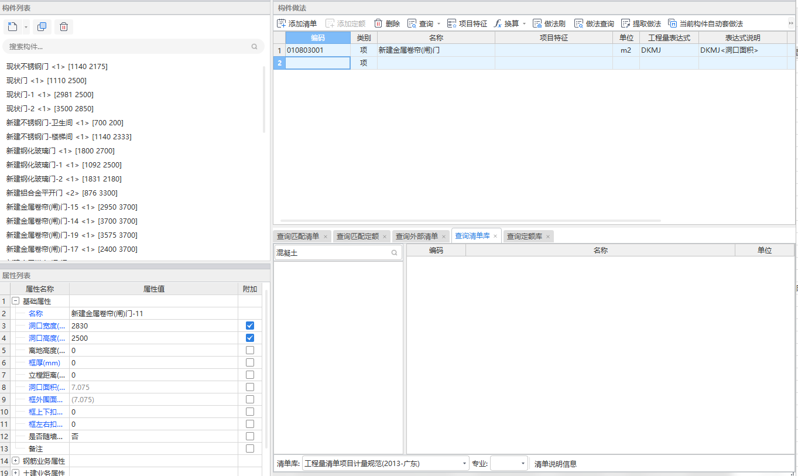Click the 洞口宽度 value 2830
This screenshot has height=476, width=798.
point(153,326)
